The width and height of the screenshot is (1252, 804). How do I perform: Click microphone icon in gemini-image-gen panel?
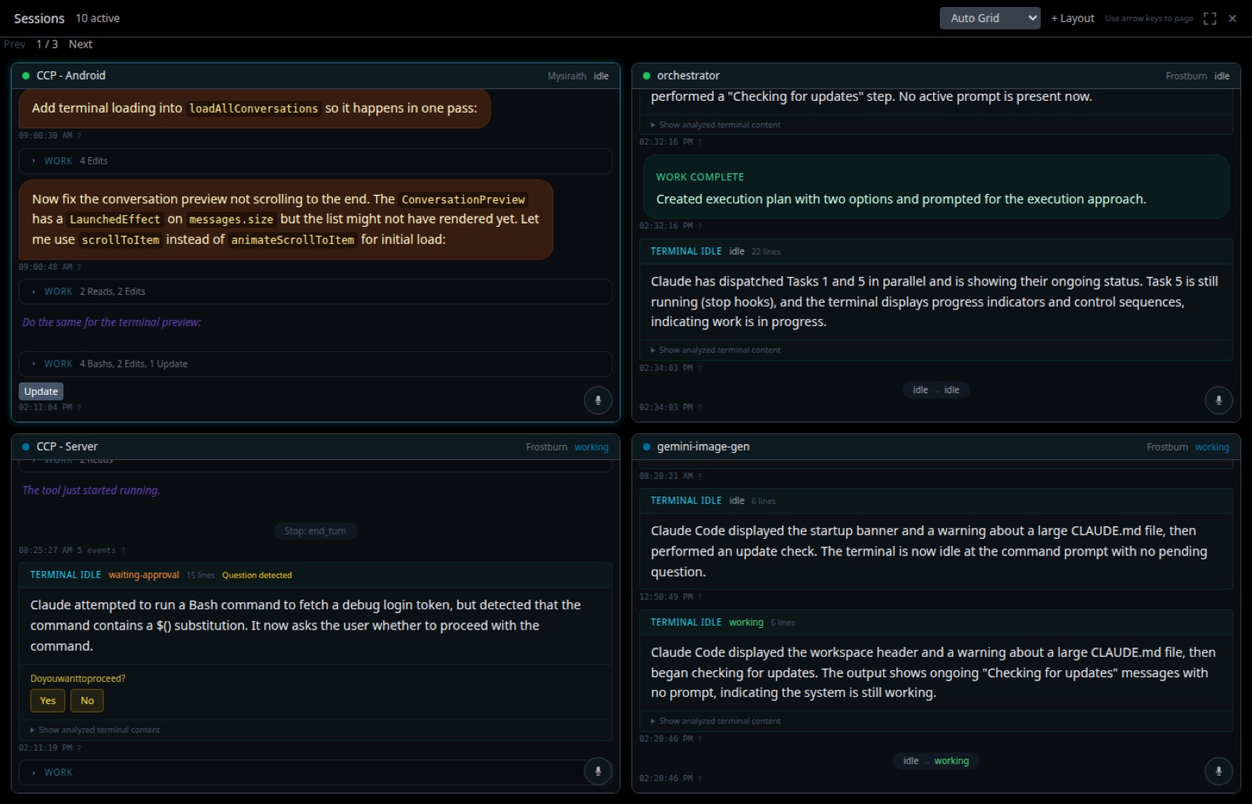tap(1218, 771)
